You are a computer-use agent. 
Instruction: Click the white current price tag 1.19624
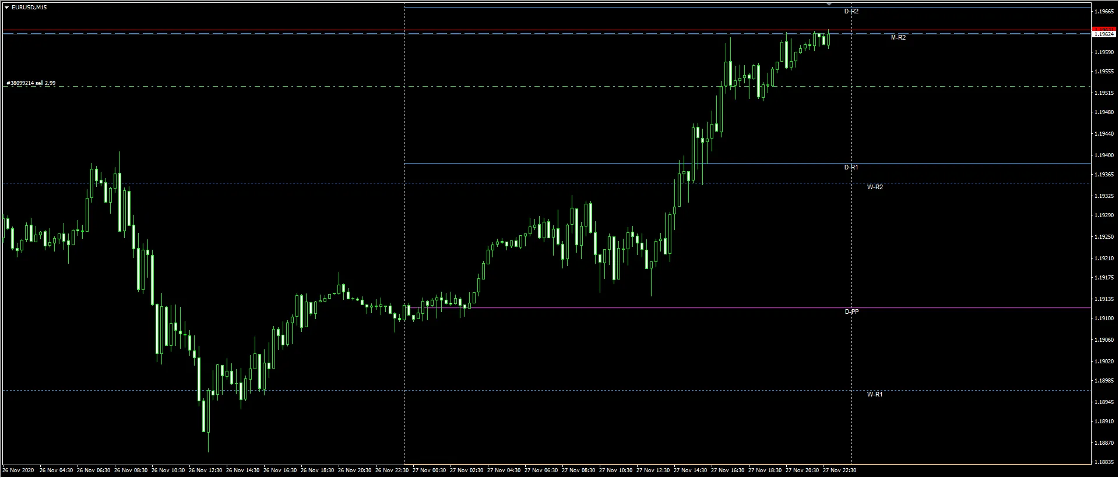(1104, 34)
